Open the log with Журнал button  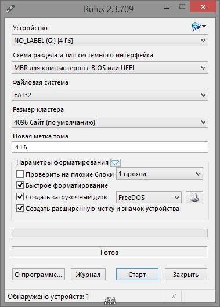pos(88,275)
